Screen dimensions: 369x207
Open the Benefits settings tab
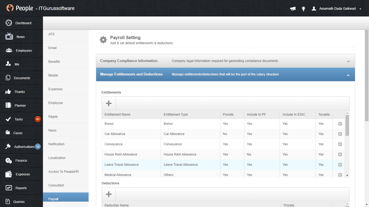66,62
